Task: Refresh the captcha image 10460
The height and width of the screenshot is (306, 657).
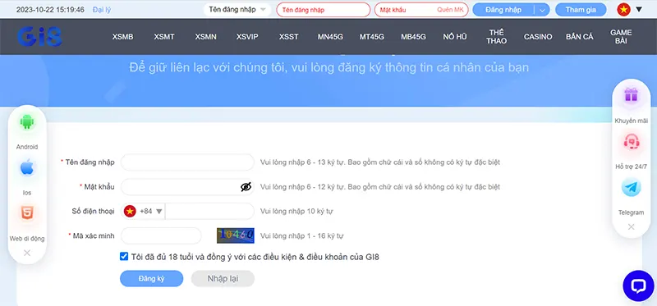Action: pos(236,235)
